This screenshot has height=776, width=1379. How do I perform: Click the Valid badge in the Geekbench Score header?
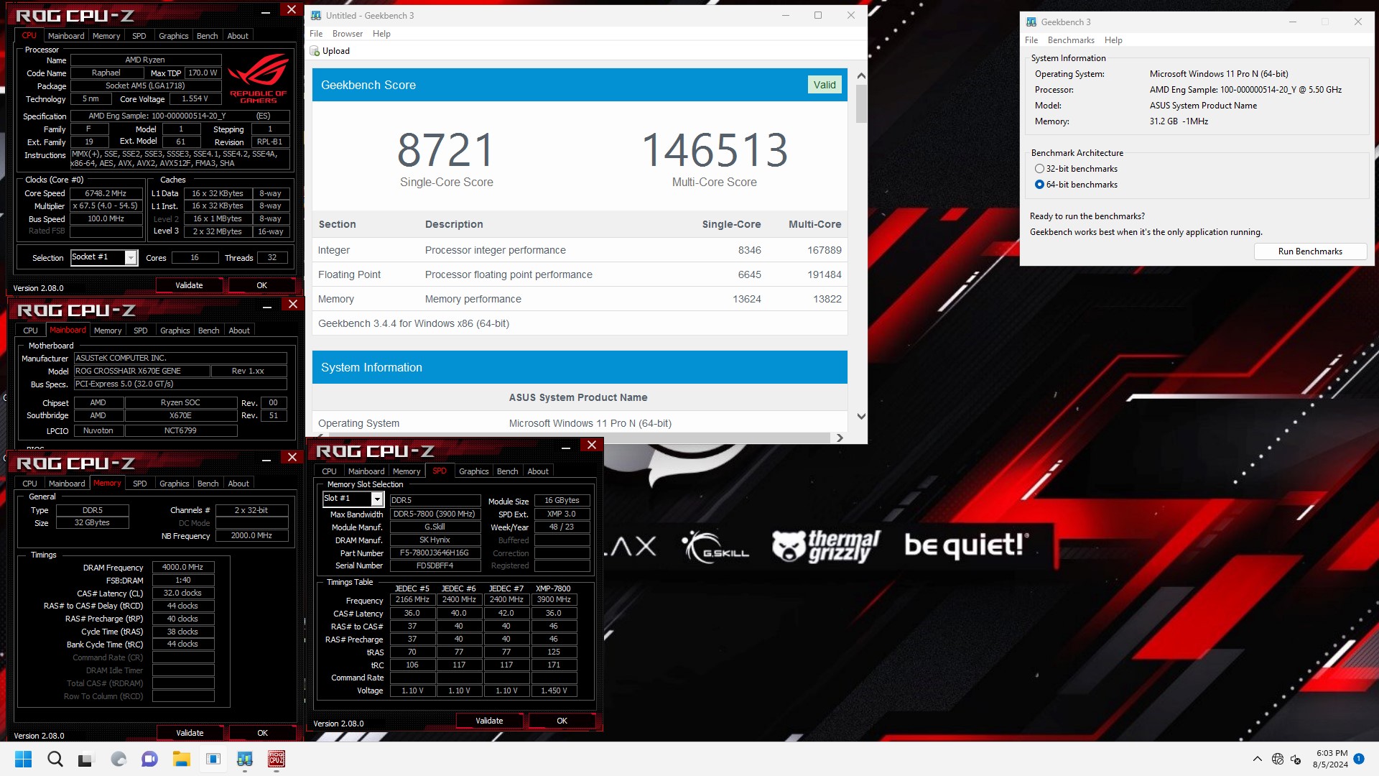[x=825, y=85]
